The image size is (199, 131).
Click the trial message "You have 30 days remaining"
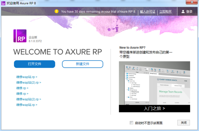[x=99, y=12]
